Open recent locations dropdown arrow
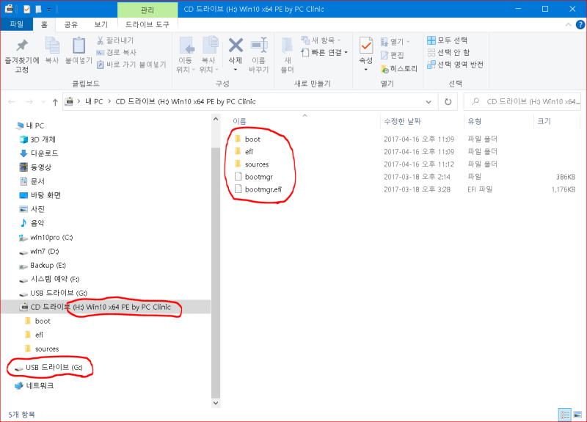This screenshot has height=422, width=587. [43, 102]
